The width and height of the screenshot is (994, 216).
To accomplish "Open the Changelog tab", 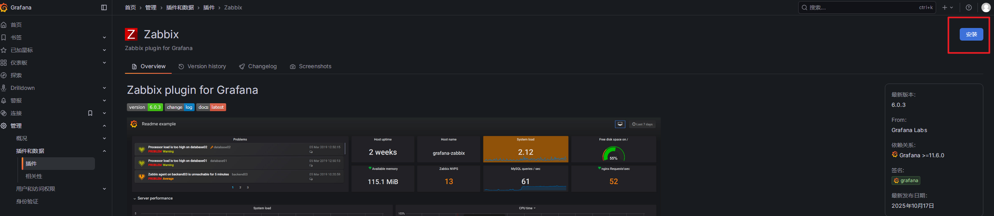I will pos(258,66).
